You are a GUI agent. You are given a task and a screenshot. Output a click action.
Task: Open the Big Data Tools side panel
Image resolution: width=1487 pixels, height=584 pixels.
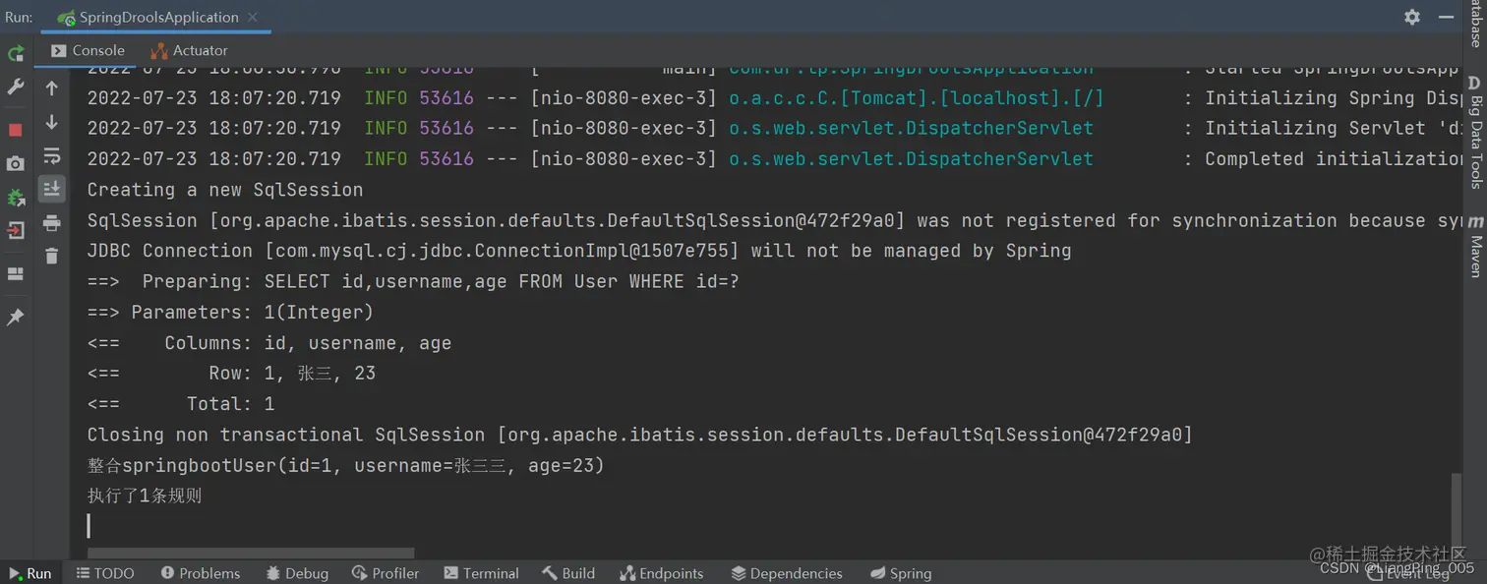(1475, 133)
